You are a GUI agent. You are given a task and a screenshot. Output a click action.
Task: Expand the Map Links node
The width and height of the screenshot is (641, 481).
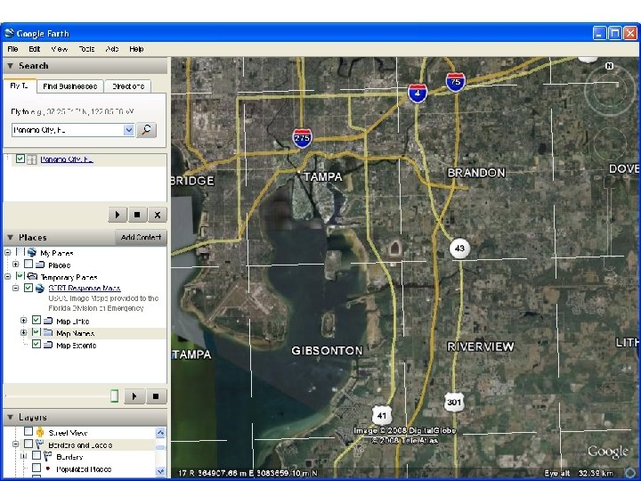pos(24,321)
